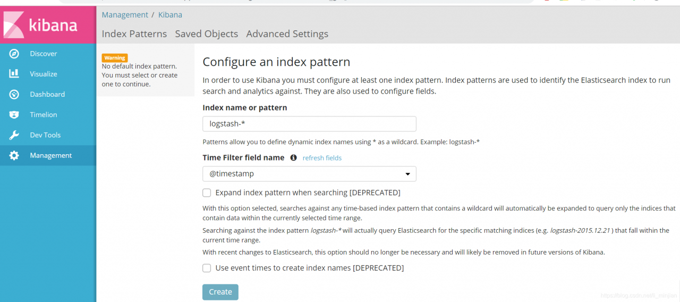This screenshot has width=680, height=302.
Task: Click the Time Filter info icon
Action: click(x=293, y=158)
